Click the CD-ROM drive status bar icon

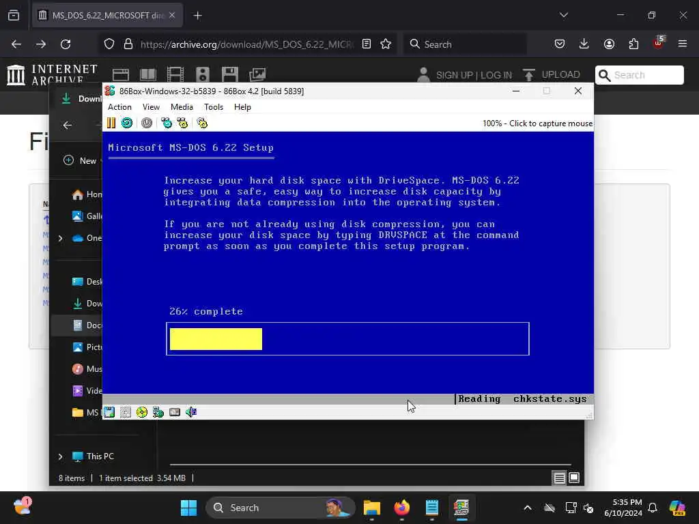[x=142, y=412]
